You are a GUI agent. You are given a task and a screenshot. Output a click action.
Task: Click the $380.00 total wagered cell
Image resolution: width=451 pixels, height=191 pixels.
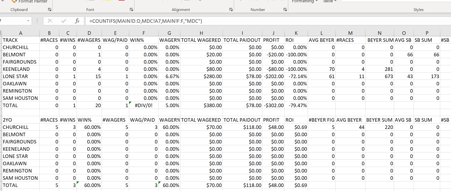coord(201,105)
